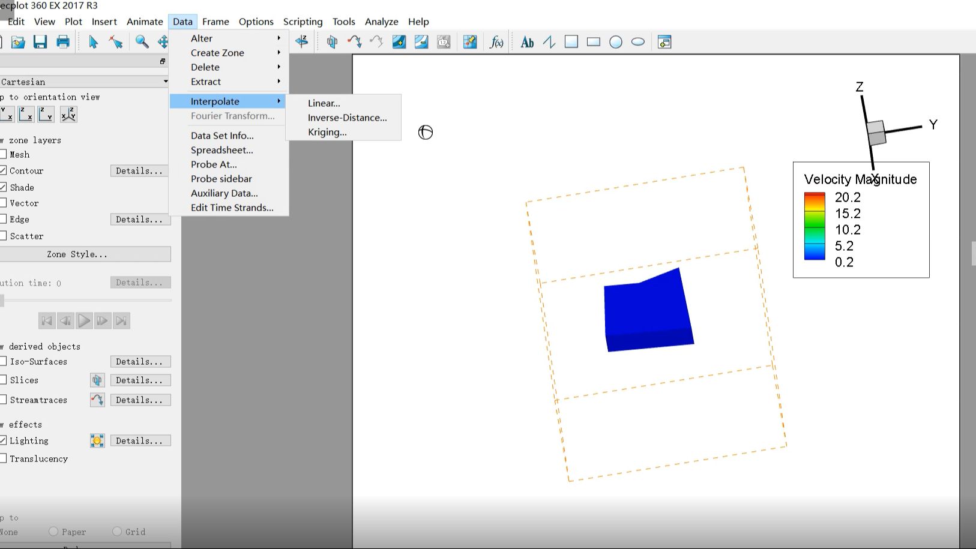Expand the Create Zone submenu
This screenshot has width=976, height=549.
click(217, 53)
